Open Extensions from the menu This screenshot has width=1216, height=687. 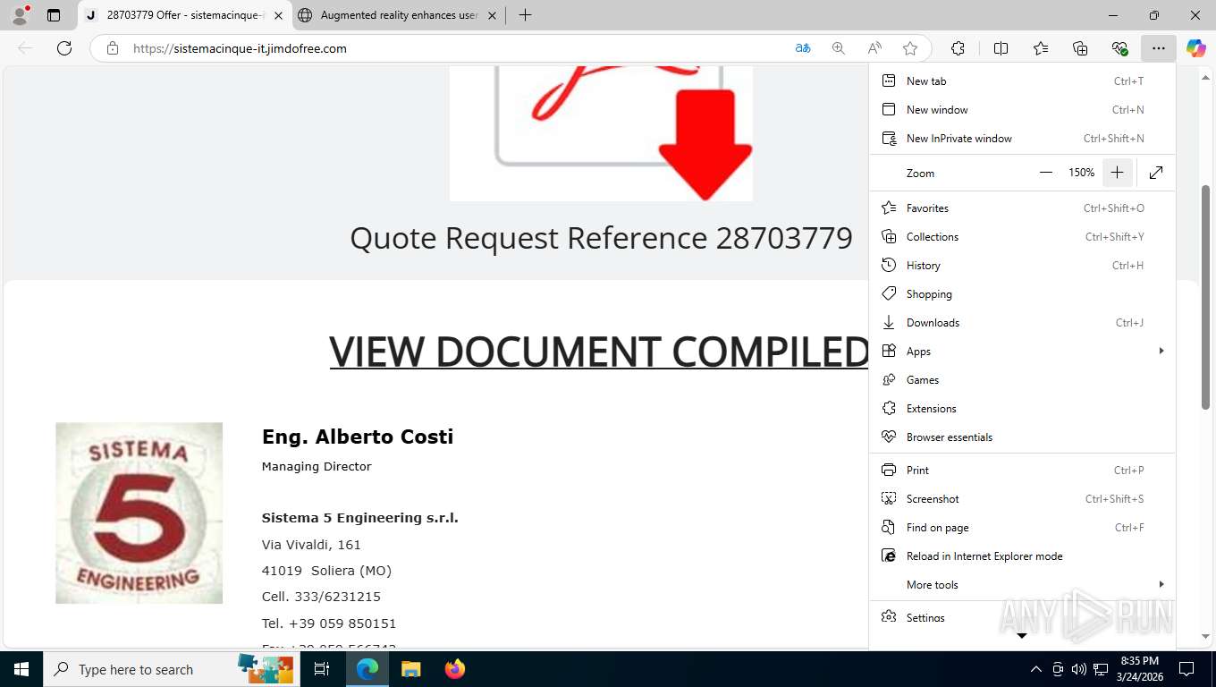(1022, 408)
